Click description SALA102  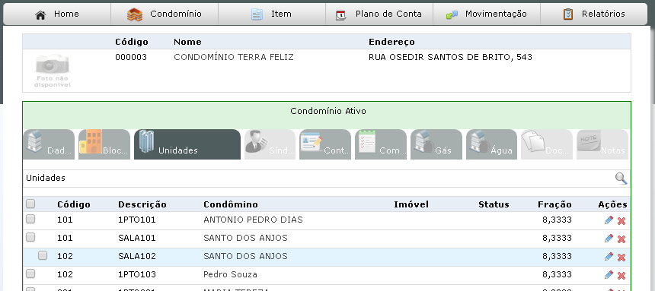[x=137, y=256]
